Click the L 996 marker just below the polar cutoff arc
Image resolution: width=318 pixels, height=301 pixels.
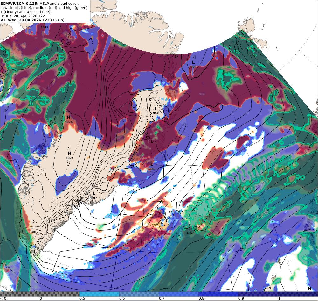click(193, 64)
